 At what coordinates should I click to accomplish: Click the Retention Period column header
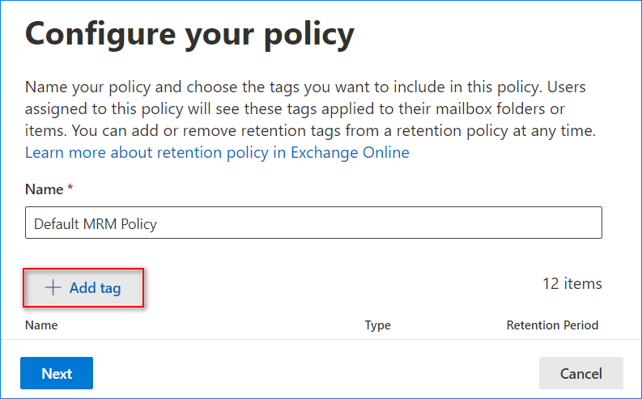(552, 325)
